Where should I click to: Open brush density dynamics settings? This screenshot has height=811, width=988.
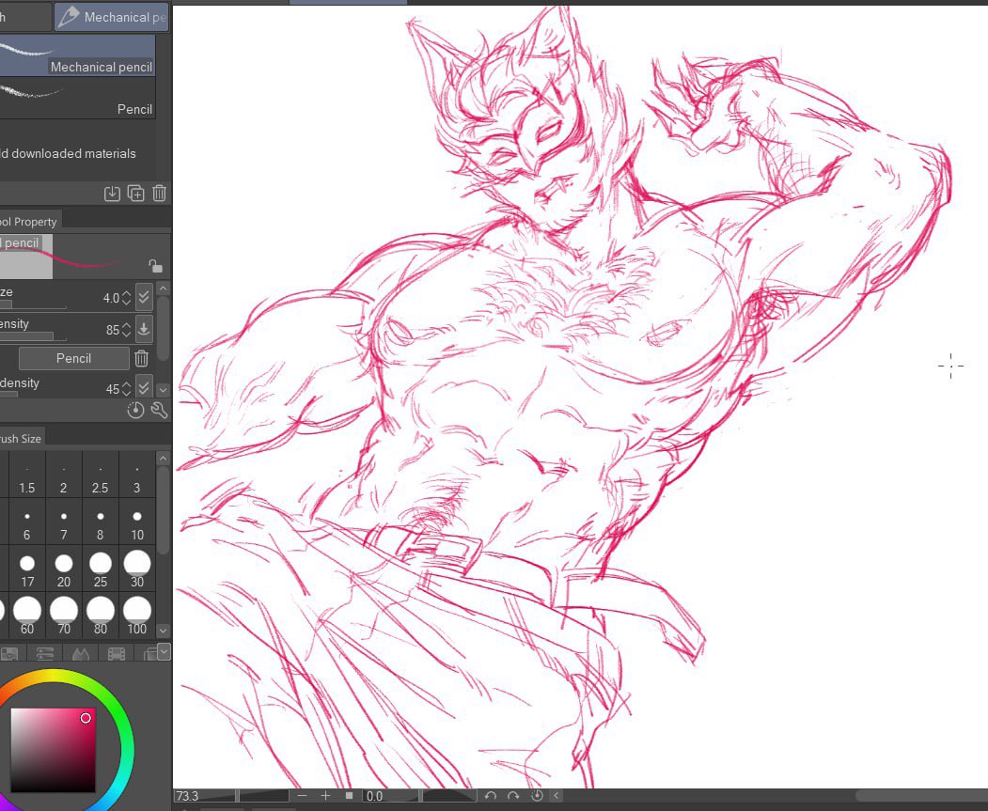tap(144, 329)
